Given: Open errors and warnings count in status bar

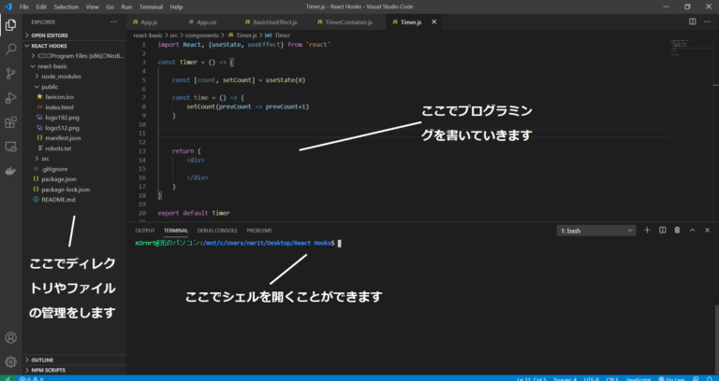Looking at the screenshot, I should (32, 379).
